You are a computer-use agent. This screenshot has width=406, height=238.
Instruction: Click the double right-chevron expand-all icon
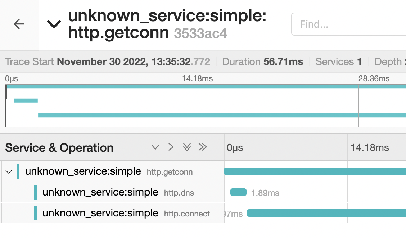[202, 147]
